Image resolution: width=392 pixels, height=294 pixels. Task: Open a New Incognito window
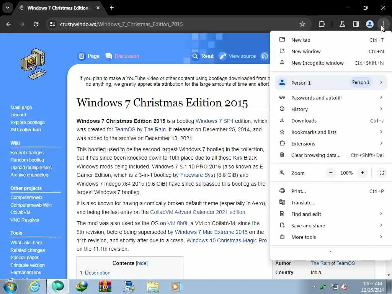331,63
